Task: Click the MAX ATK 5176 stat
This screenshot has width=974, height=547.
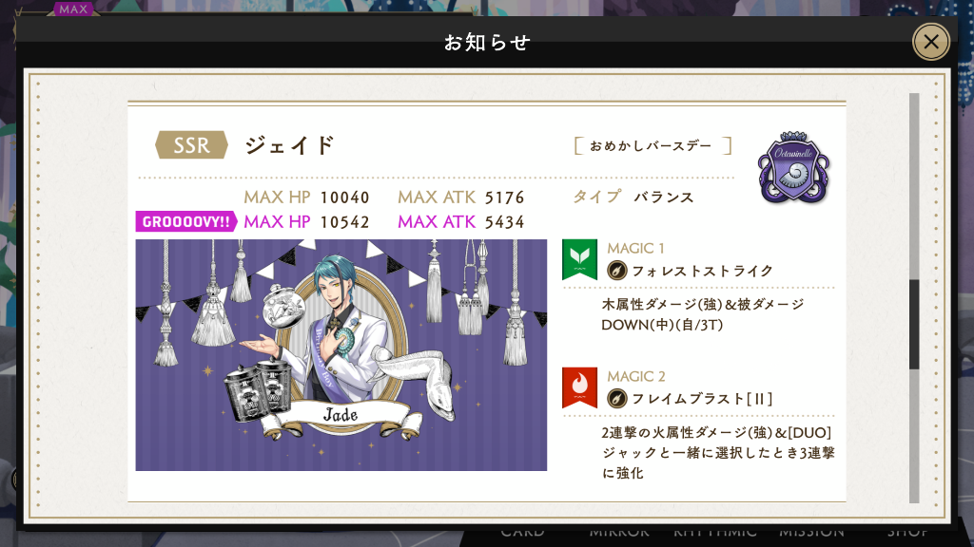Action: [461, 198]
